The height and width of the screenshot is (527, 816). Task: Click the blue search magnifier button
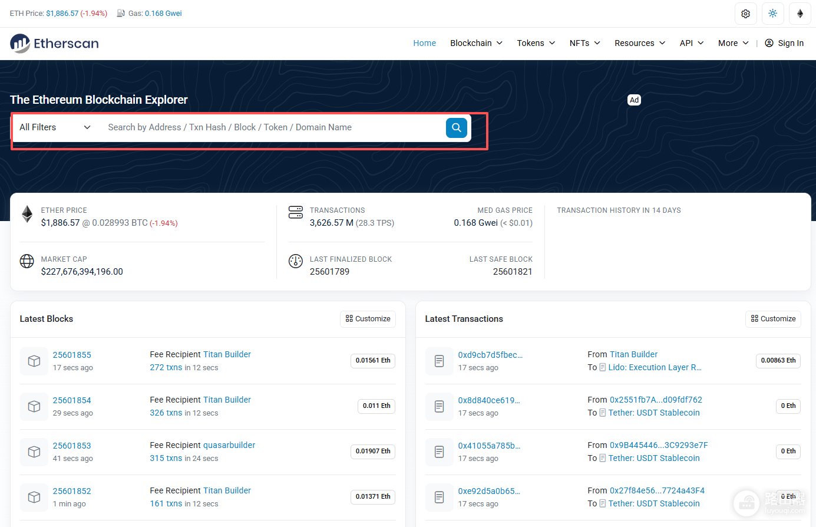[x=457, y=127]
